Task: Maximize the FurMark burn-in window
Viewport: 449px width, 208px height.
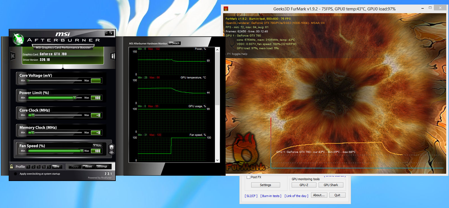Action: pos(430,8)
